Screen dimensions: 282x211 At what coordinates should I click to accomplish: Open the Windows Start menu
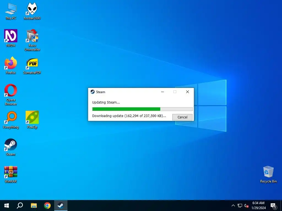[x=7, y=206]
